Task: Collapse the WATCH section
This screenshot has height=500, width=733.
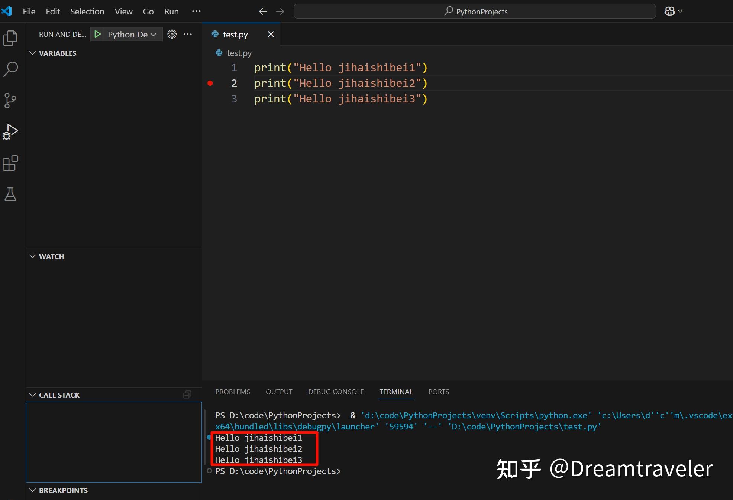Action: (32, 256)
